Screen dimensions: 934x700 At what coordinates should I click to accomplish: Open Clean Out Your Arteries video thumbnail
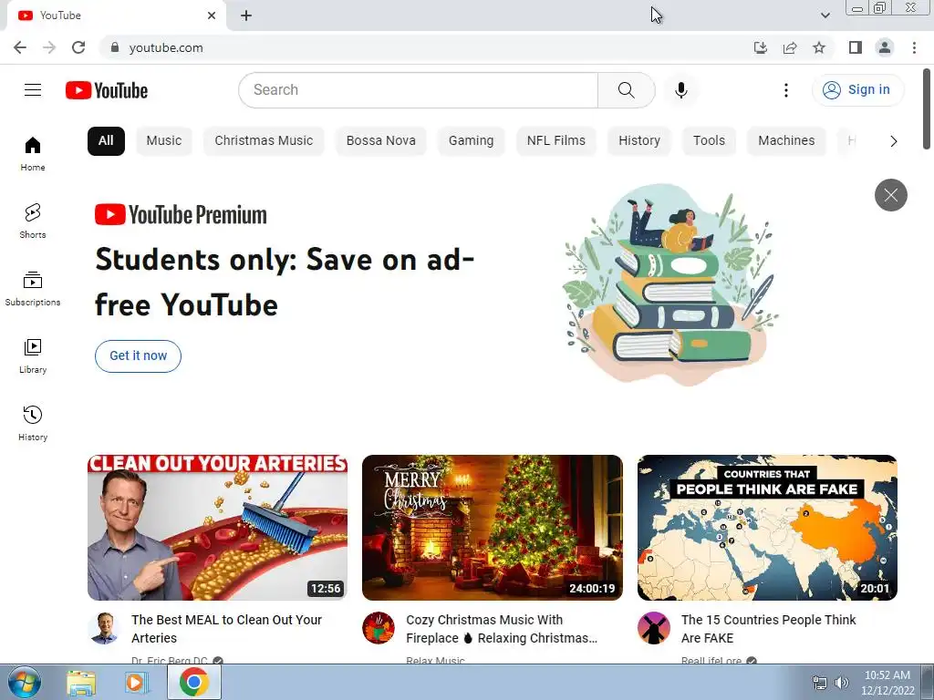pos(217,528)
